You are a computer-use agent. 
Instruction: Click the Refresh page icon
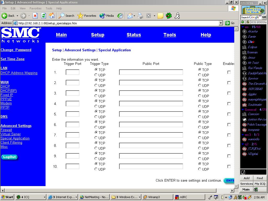coord(43,16)
